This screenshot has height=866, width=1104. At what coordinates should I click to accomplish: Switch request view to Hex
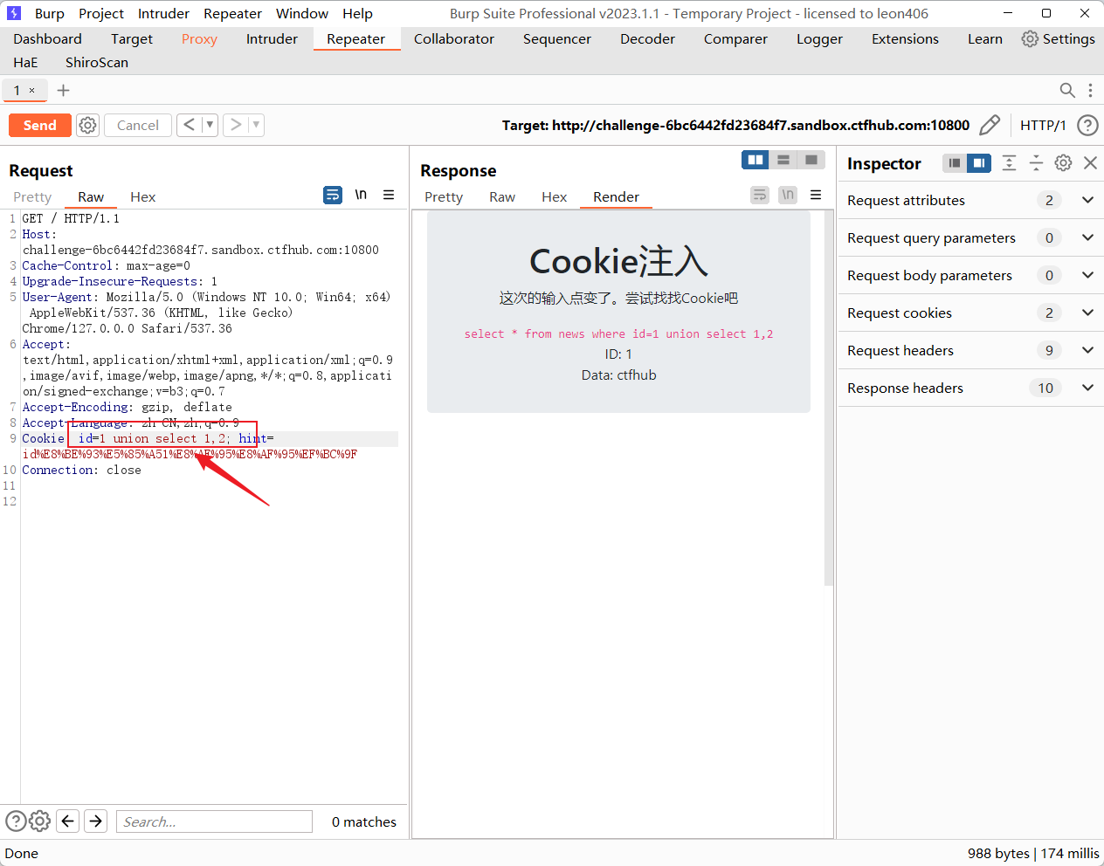coord(142,196)
